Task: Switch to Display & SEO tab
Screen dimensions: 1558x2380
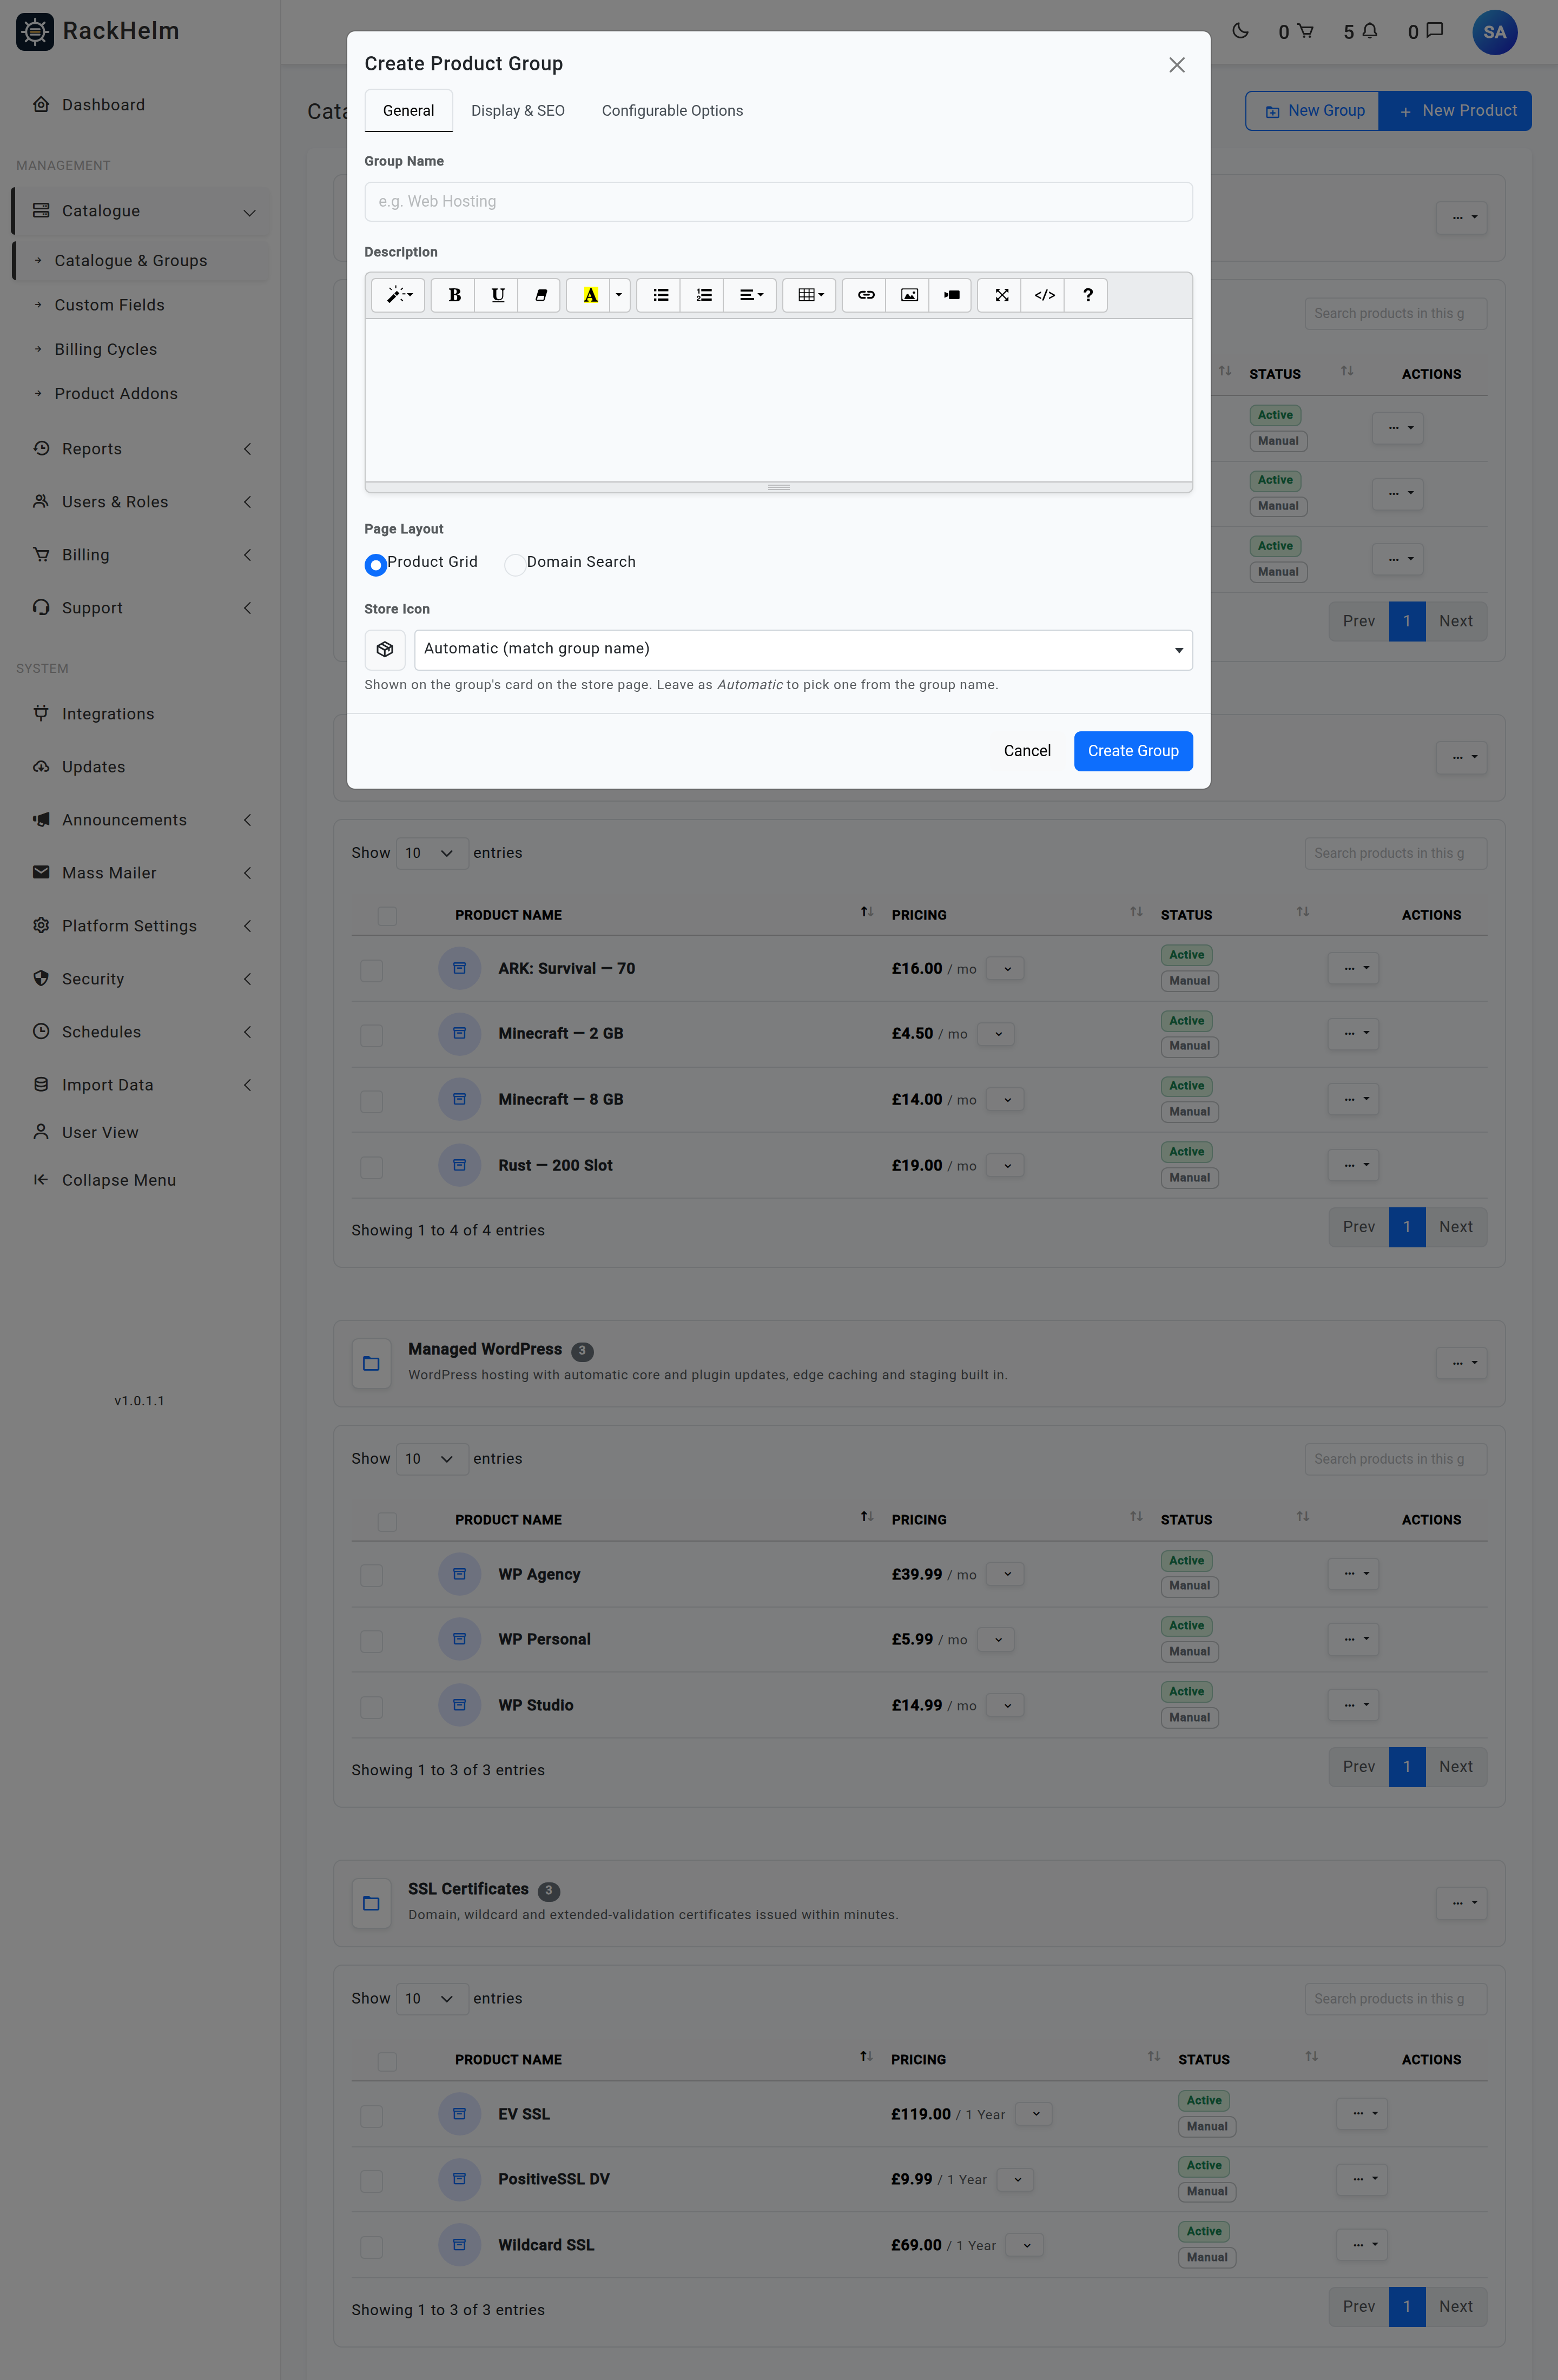Action: 518,111
